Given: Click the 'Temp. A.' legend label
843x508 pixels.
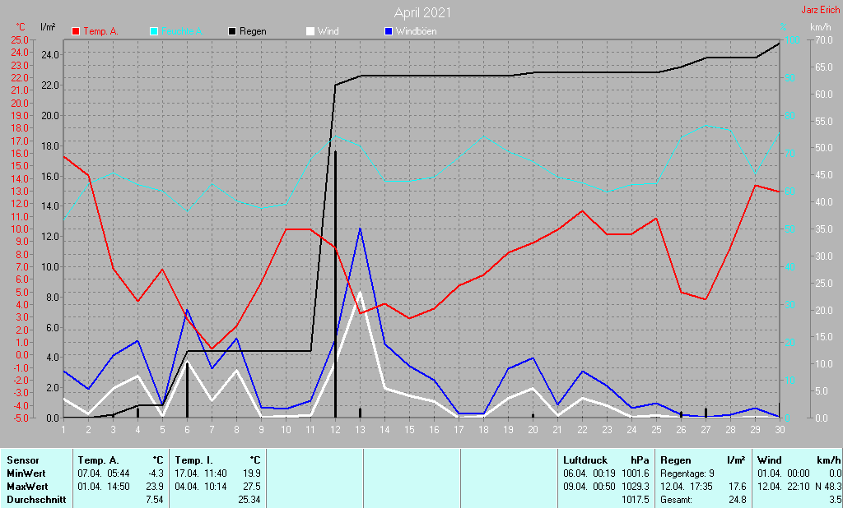Looking at the screenshot, I should click(x=101, y=31).
